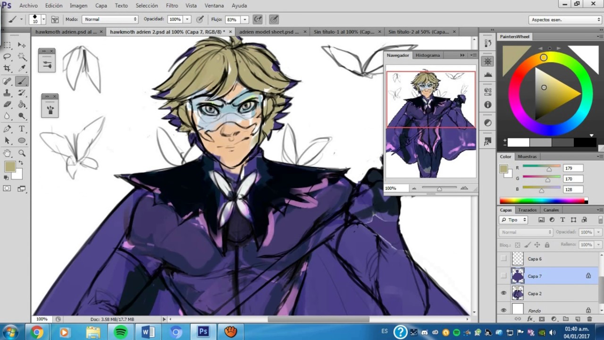Adjust the Navegador zoom slider
The width and height of the screenshot is (604, 340).
click(439, 188)
